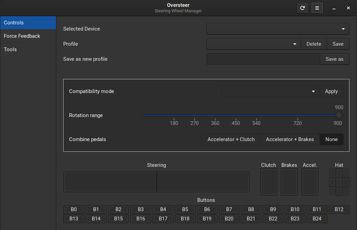Click the Hat up direction indicator
357x230 pixels.
pos(339,173)
